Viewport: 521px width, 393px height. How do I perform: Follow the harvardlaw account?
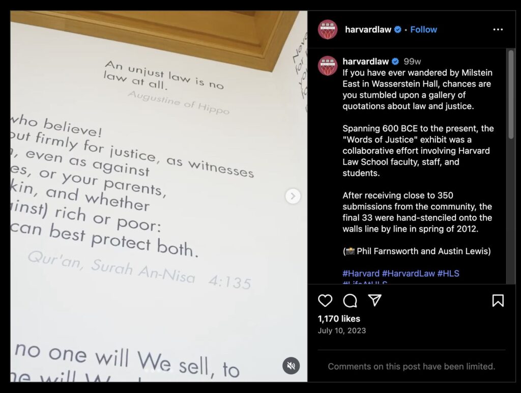pyautogui.click(x=423, y=30)
